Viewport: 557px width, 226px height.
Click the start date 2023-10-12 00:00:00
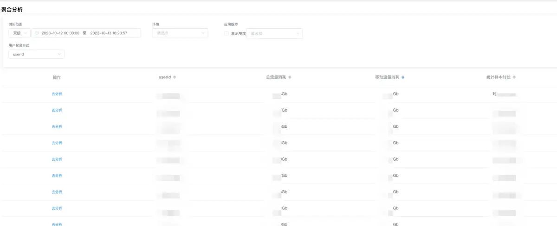(x=60, y=33)
